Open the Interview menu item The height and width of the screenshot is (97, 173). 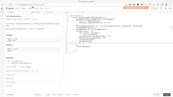[30, 8]
